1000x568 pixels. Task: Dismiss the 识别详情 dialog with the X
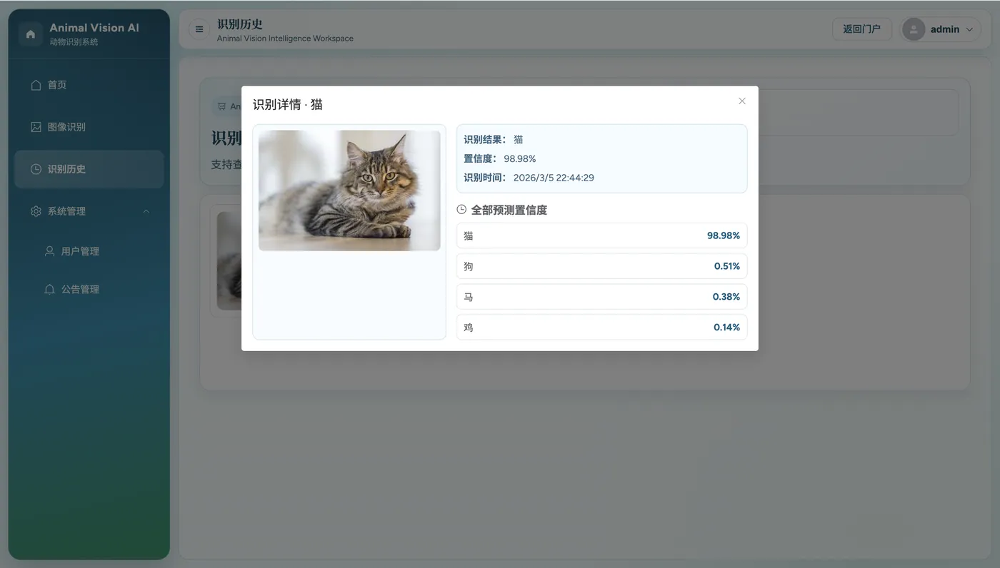[741, 101]
